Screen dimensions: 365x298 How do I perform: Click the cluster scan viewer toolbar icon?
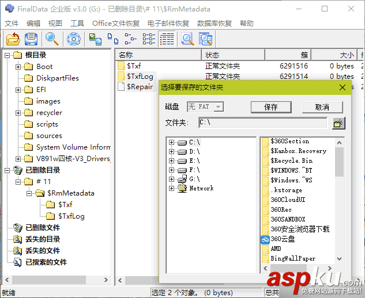(x=205, y=39)
